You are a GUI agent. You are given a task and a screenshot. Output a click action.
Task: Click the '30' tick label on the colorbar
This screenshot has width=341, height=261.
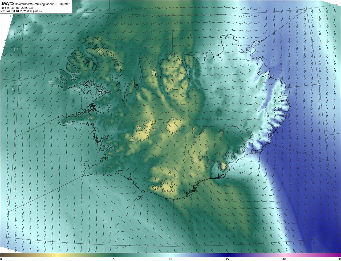[284, 259]
